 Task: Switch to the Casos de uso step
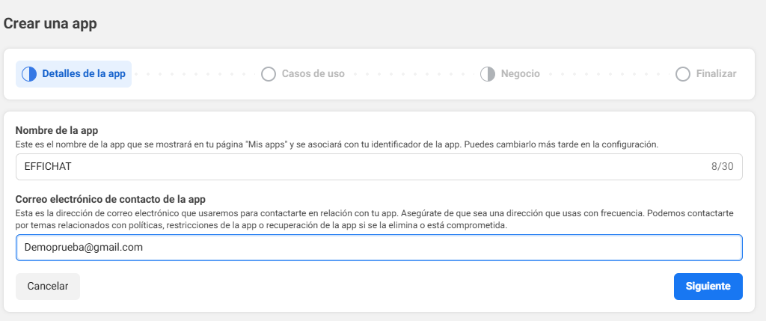point(313,74)
